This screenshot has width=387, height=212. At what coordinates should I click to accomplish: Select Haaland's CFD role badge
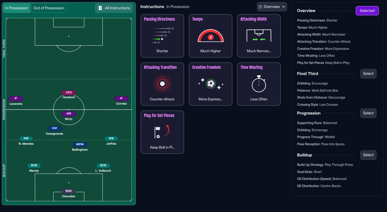point(69,93)
